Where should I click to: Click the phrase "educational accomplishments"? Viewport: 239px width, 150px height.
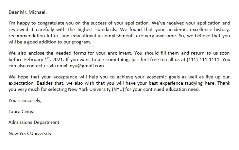[101, 36]
